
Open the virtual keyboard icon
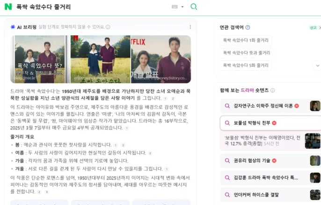click(175, 7)
